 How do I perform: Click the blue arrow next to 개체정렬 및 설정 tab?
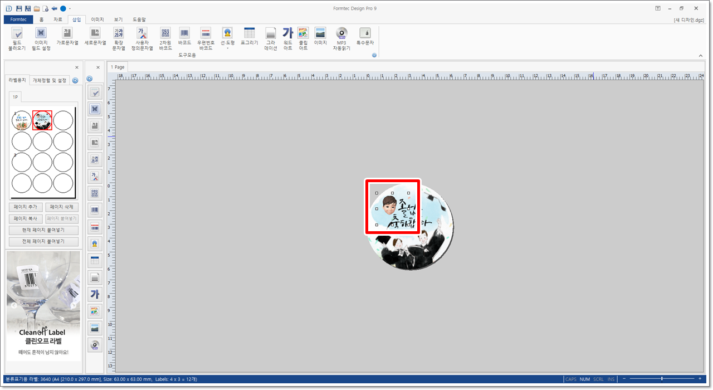coord(75,80)
